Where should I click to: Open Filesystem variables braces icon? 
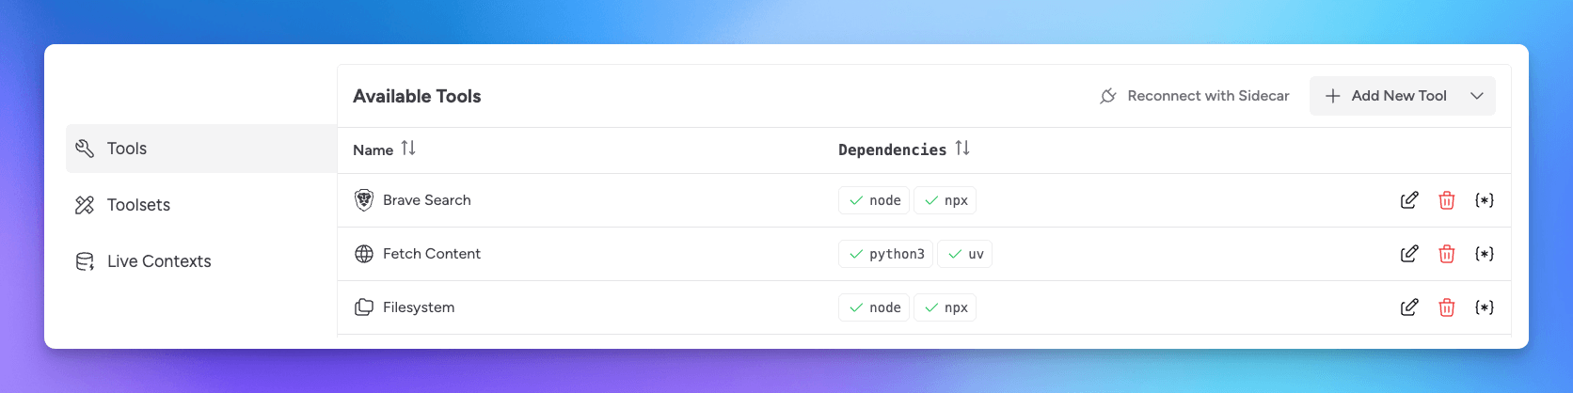click(1485, 307)
